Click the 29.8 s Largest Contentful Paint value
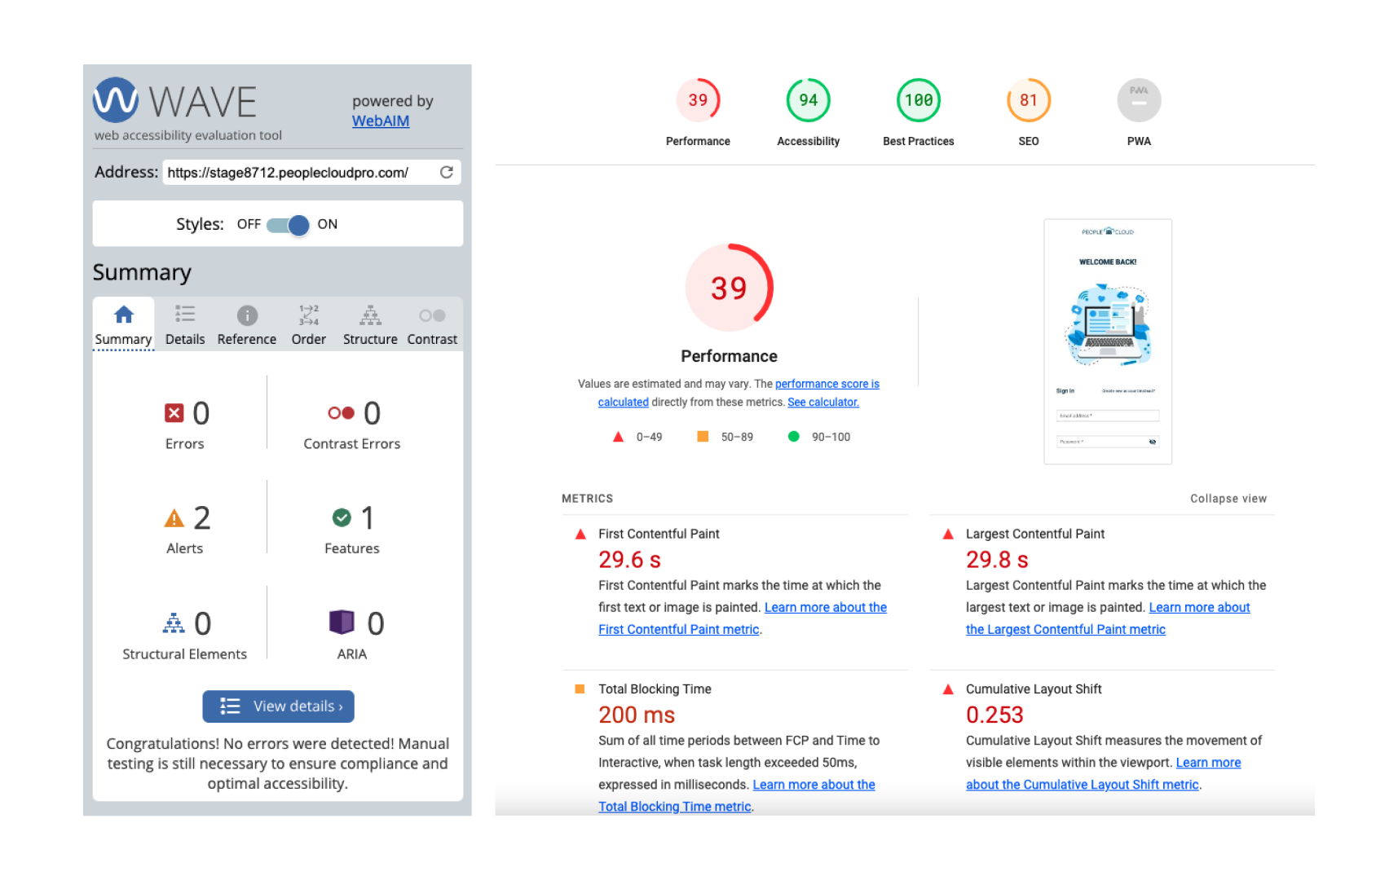The height and width of the screenshot is (880, 1398). 997,560
